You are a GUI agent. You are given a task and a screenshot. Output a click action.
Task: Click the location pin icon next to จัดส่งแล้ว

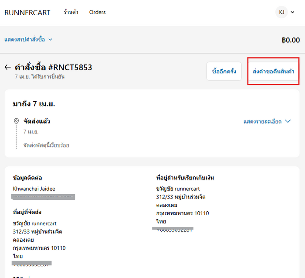tap(17, 121)
